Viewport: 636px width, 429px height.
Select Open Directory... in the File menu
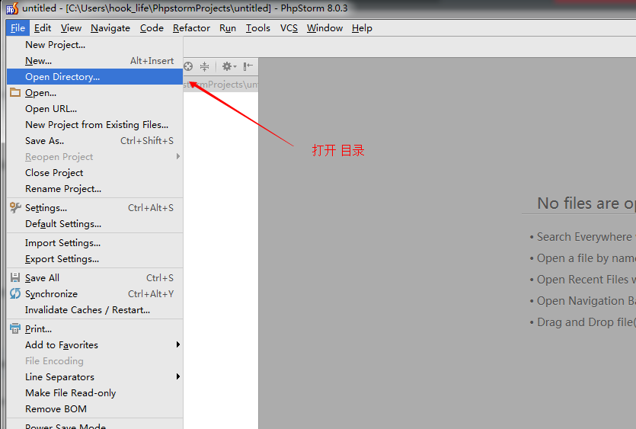point(95,77)
